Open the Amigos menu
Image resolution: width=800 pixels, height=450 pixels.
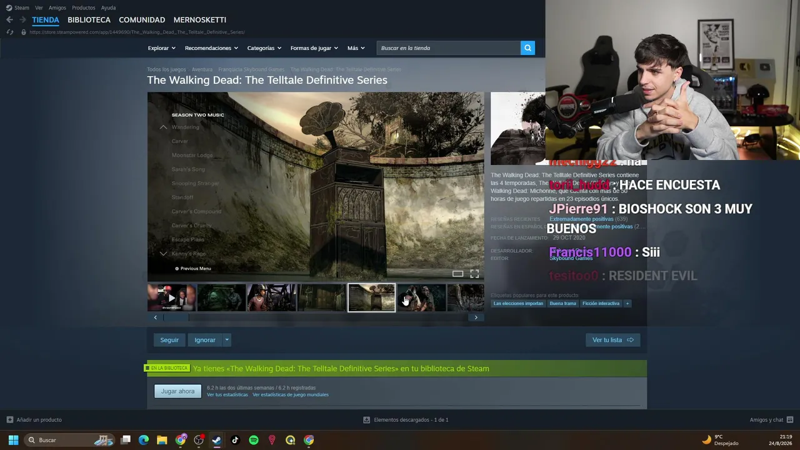[x=57, y=7]
